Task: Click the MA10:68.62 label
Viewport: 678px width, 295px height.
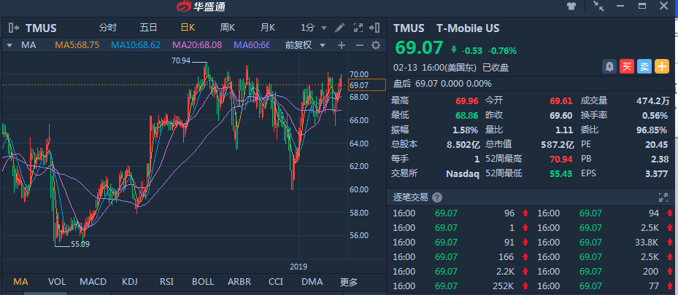Action: click(136, 45)
